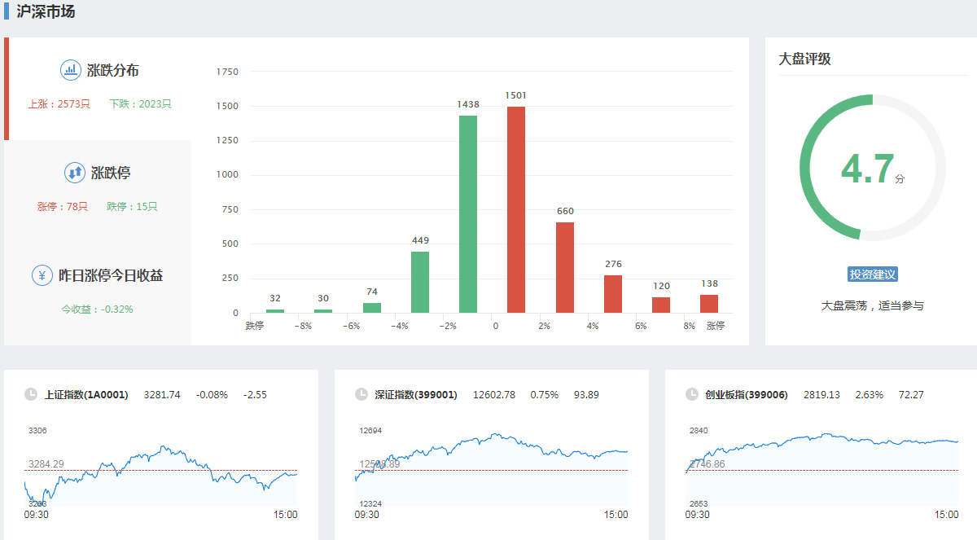
Task: Click the 投资建议 button
Action: tap(872, 274)
